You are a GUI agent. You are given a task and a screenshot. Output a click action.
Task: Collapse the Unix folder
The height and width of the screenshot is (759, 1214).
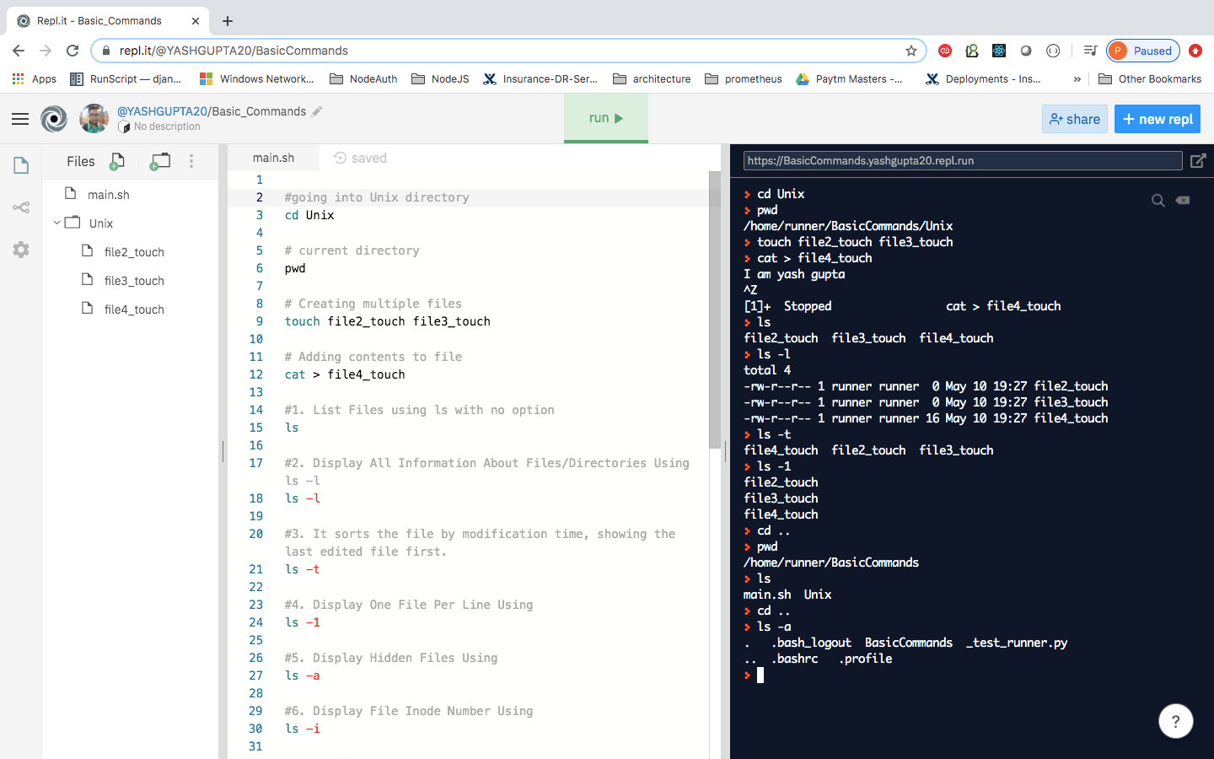pyautogui.click(x=56, y=223)
